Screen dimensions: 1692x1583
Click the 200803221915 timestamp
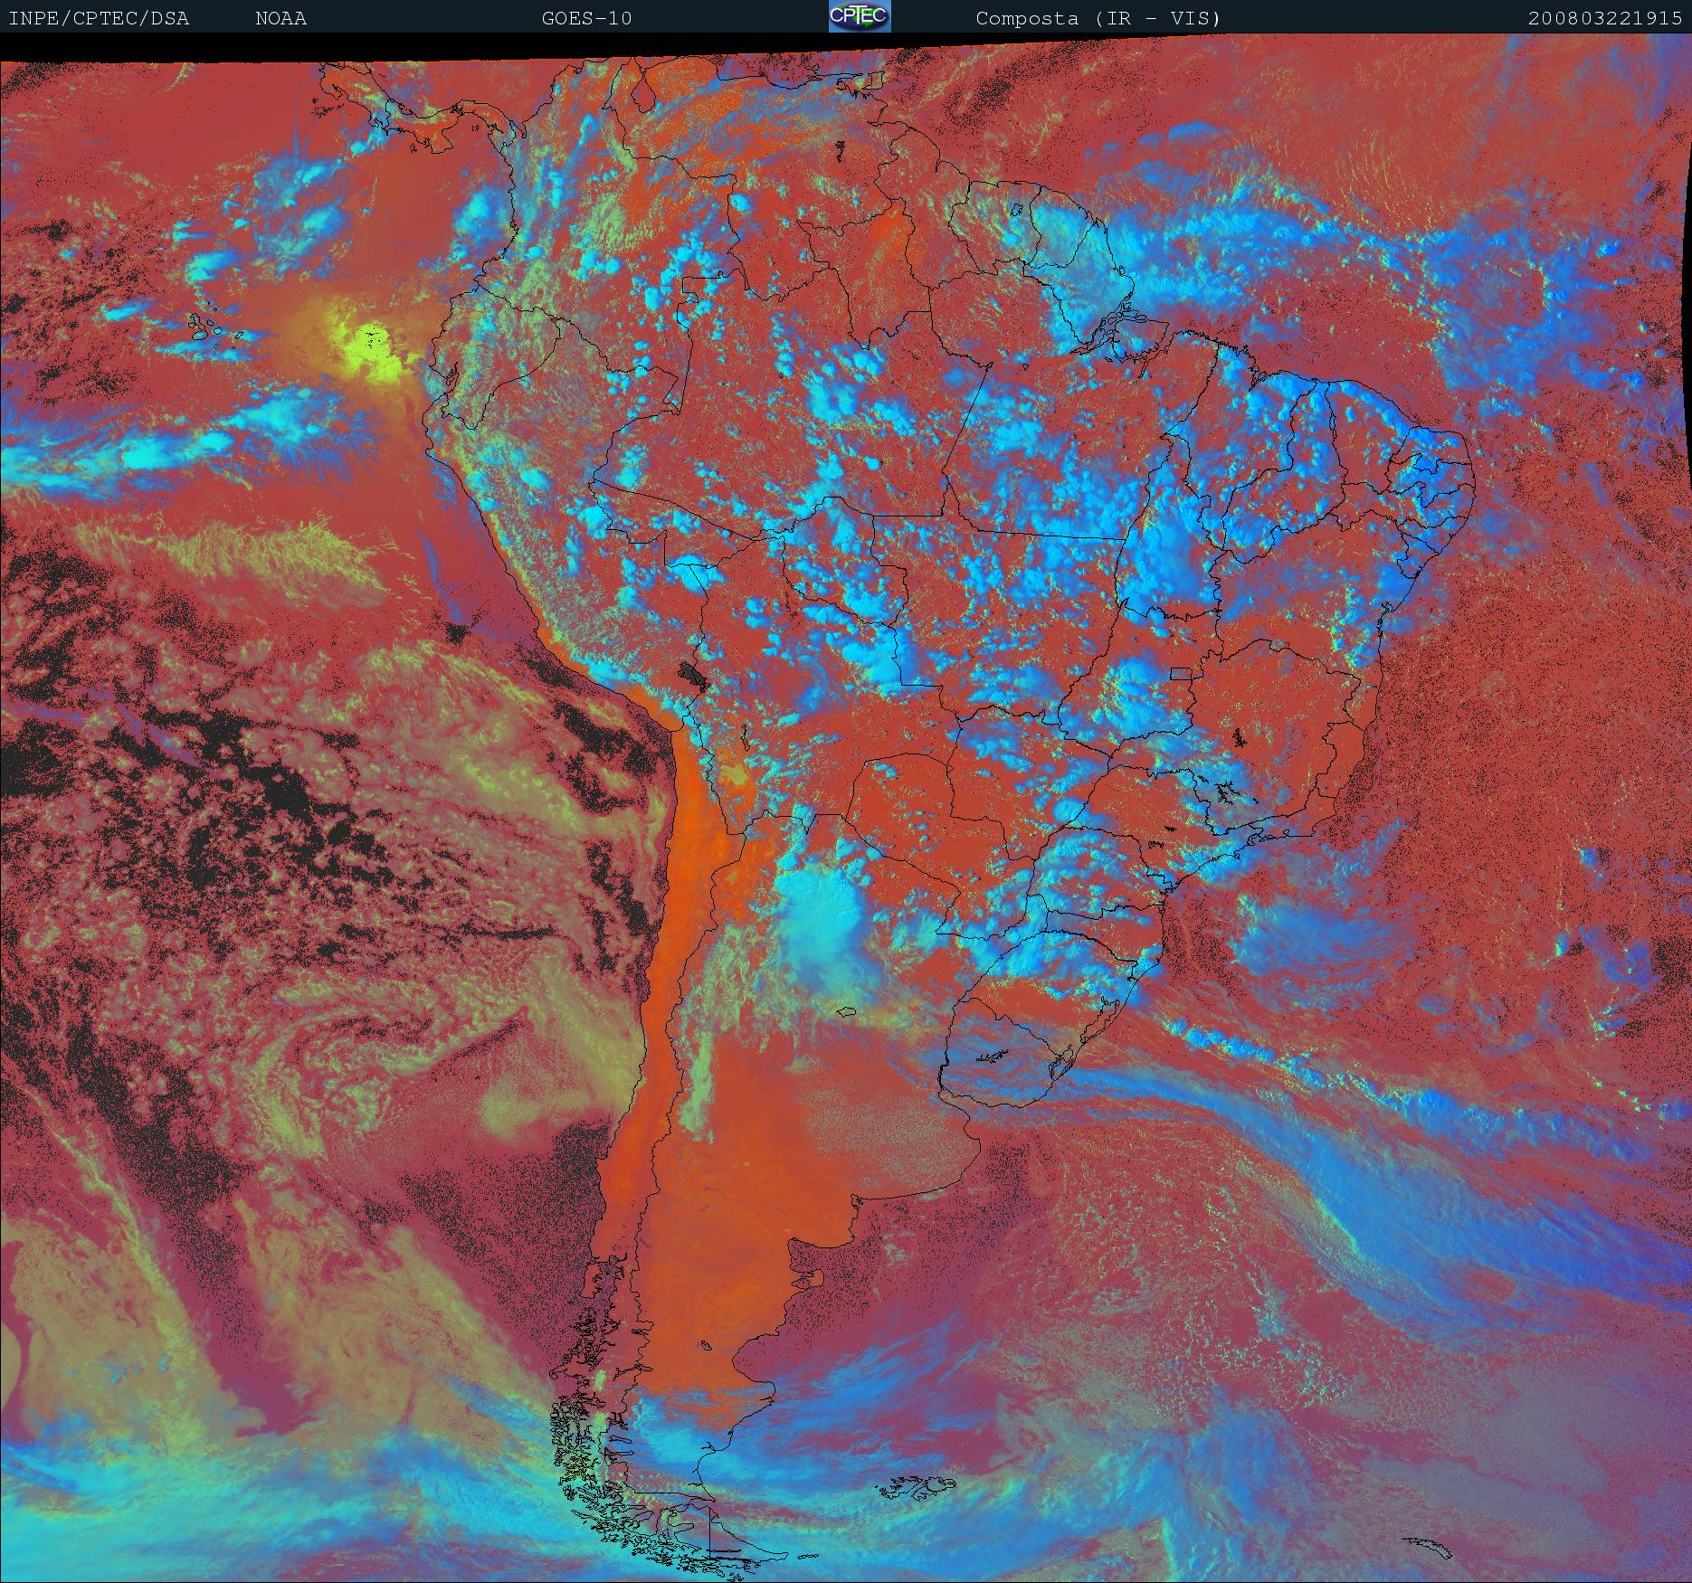[x=1605, y=18]
